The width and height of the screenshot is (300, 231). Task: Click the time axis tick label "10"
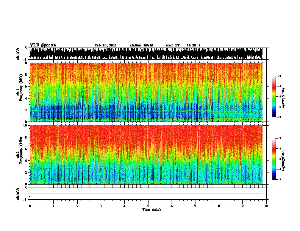point(266,206)
